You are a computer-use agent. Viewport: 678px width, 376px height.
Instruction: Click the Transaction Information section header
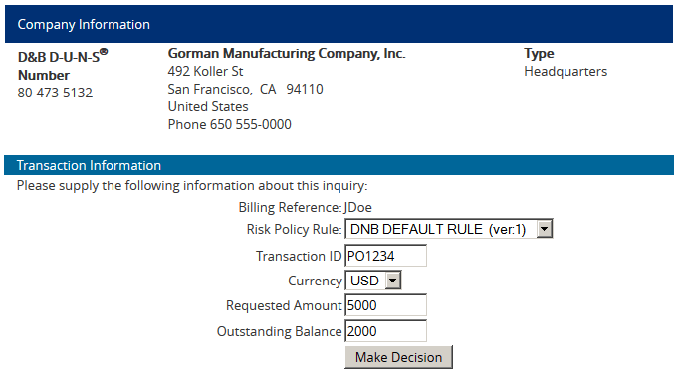click(339, 165)
